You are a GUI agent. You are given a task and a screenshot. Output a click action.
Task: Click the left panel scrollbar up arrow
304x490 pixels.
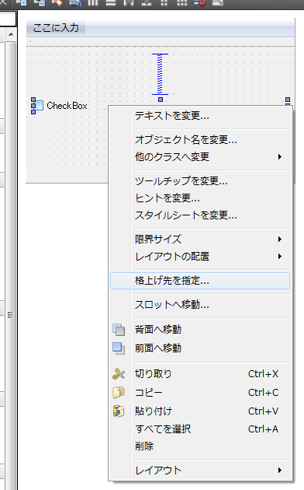tap(11, 34)
